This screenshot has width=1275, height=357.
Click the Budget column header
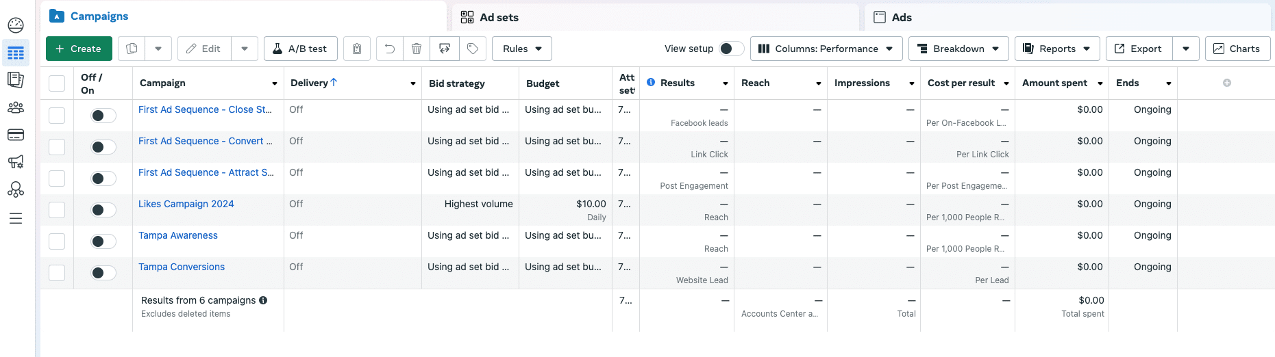point(543,83)
